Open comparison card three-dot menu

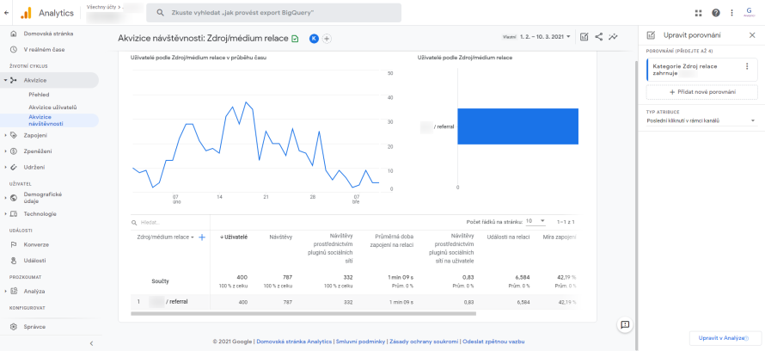click(x=746, y=66)
